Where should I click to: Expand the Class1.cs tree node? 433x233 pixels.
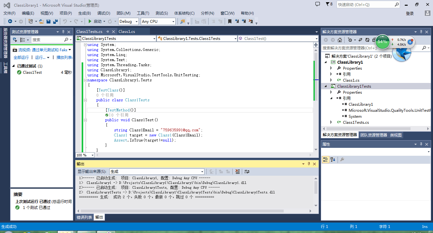pyautogui.click(x=331, y=80)
